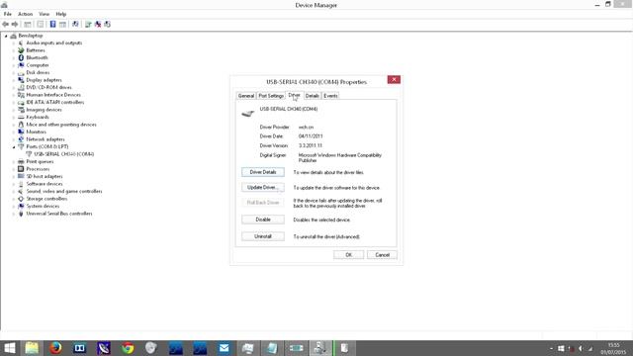Collapse the Ports (COM & LPT) node
The height and width of the screenshot is (356, 633).
coord(14,147)
